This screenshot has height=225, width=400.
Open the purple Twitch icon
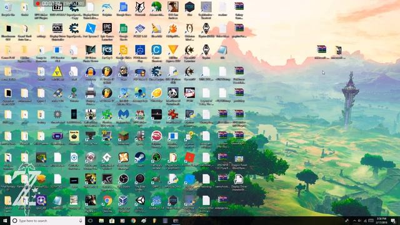41,201
